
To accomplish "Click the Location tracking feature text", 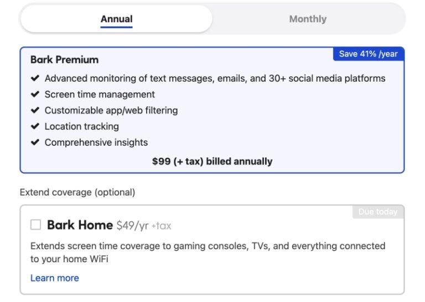I will pos(81,126).
